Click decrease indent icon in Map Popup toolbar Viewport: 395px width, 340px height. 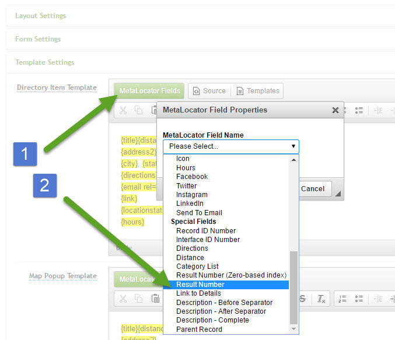click(378, 299)
